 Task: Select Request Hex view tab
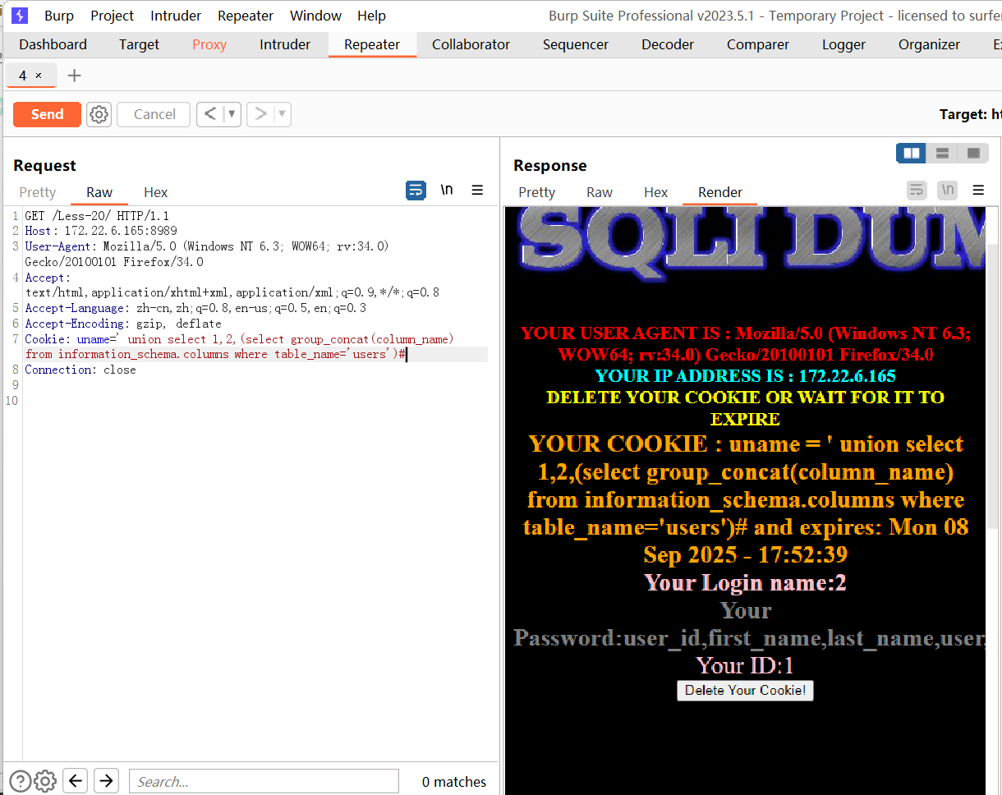155,192
